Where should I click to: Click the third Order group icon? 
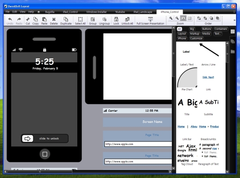coord(211,18)
